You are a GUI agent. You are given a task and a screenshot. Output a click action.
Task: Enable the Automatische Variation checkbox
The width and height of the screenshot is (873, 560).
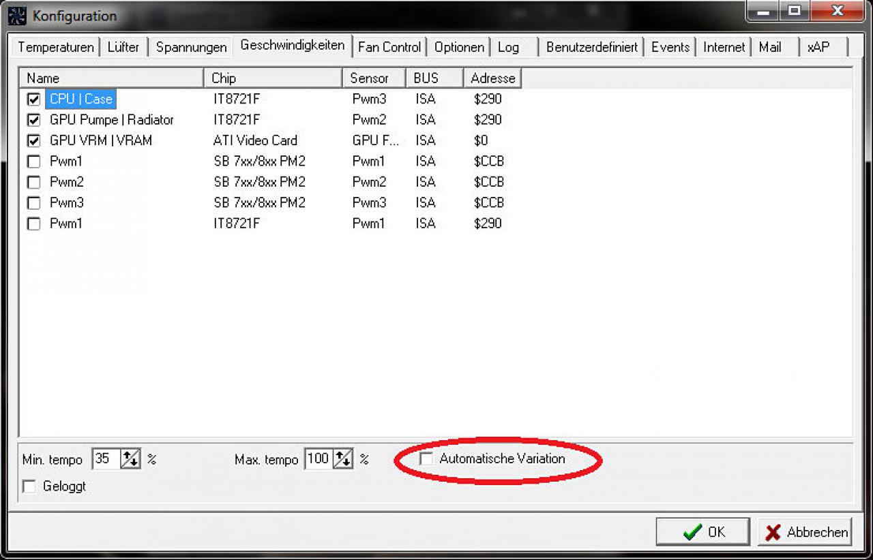pos(426,459)
